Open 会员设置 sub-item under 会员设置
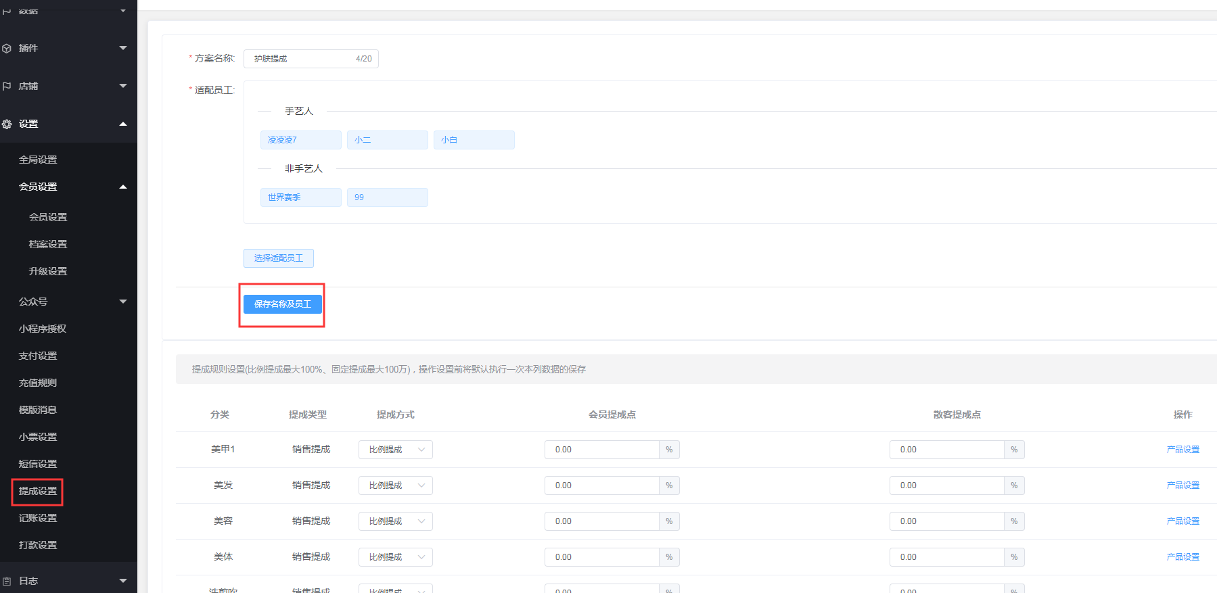The height and width of the screenshot is (593, 1217). coord(48,217)
